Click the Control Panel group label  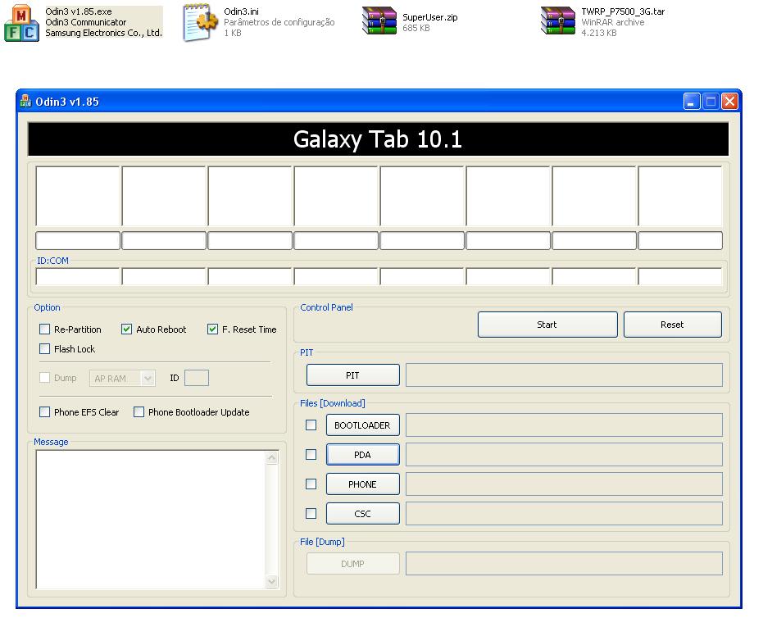click(326, 307)
